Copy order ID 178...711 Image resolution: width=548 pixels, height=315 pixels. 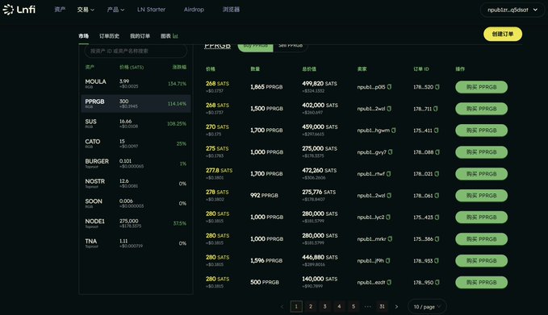(x=436, y=109)
